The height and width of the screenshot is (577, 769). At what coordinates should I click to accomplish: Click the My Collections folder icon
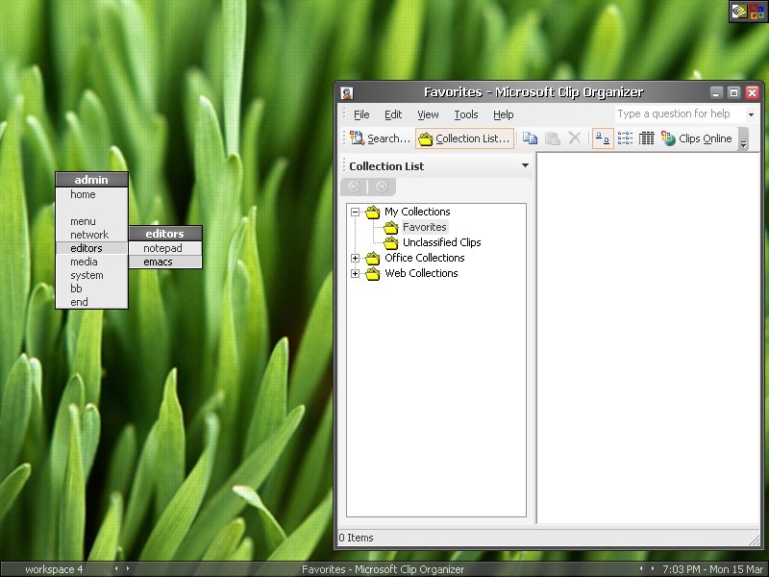tap(373, 212)
